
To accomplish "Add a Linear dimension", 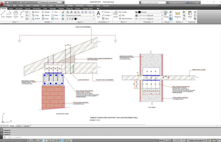I will click(106, 12).
